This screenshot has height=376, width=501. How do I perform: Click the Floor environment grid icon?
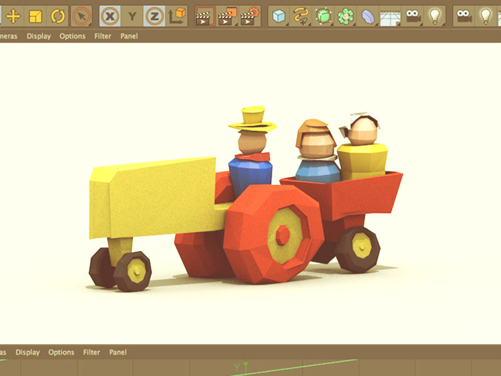pos(390,17)
